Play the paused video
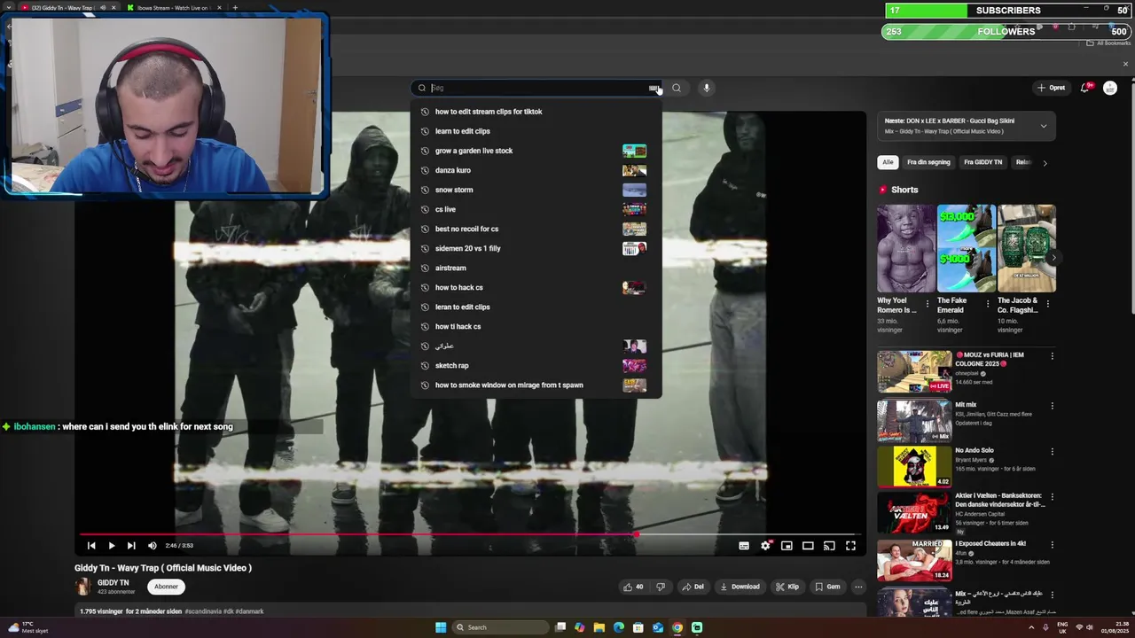This screenshot has height=638, width=1135. coord(111,546)
